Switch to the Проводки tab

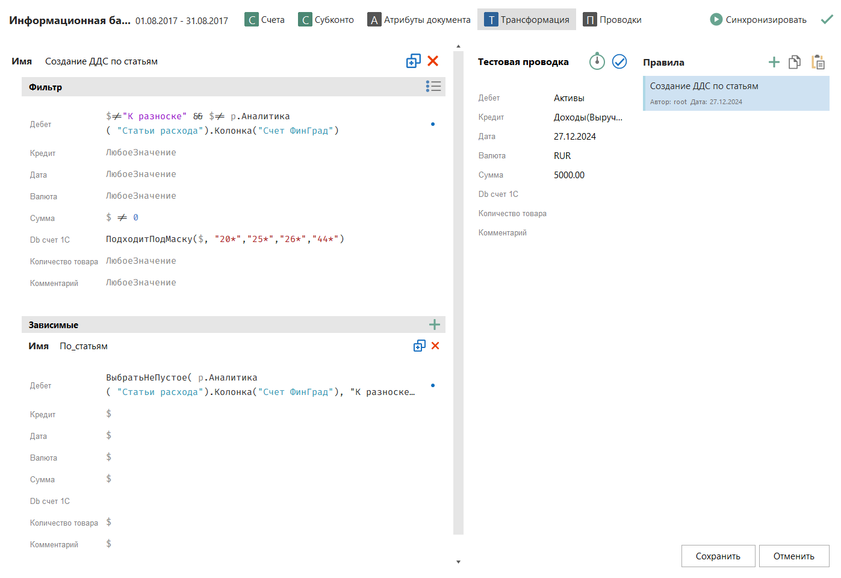612,20
